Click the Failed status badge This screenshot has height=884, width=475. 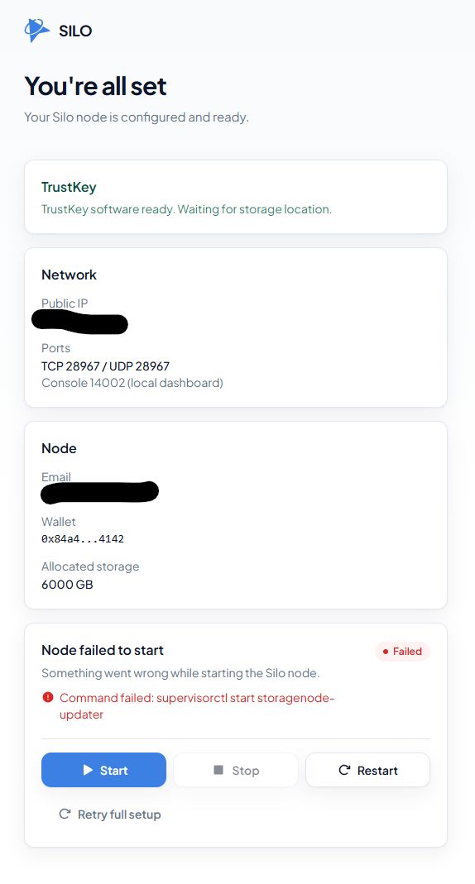(x=402, y=651)
